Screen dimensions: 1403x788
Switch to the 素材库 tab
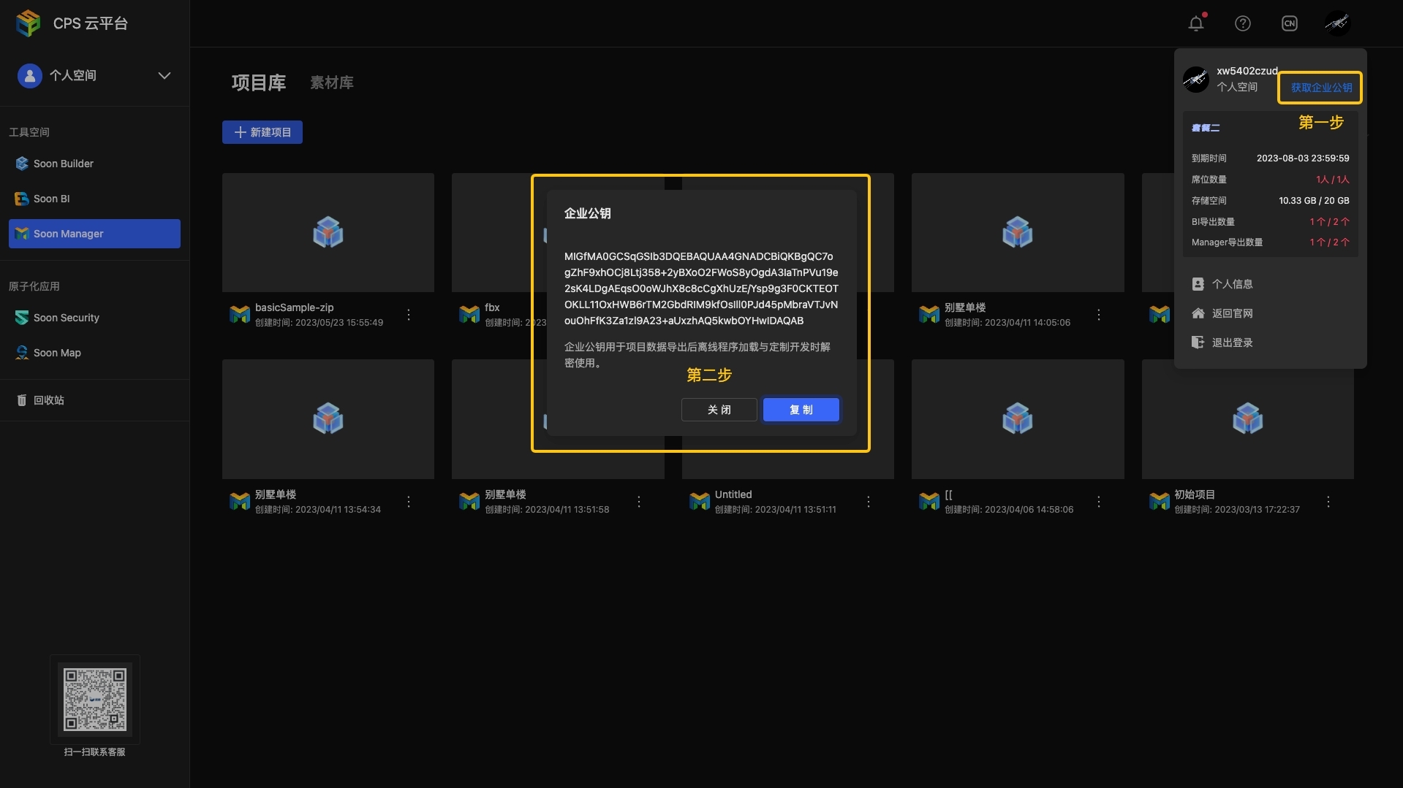(331, 83)
